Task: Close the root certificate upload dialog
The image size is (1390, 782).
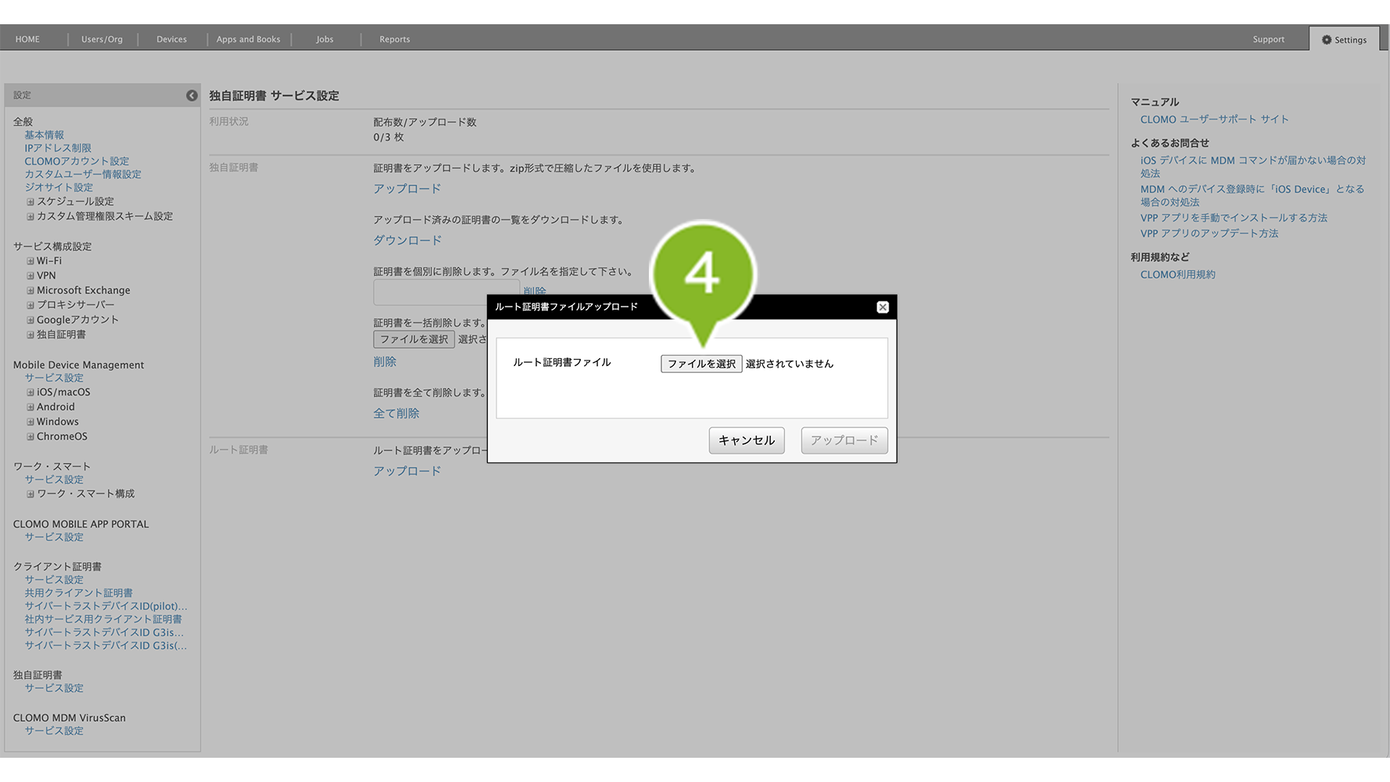Action: [x=882, y=307]
